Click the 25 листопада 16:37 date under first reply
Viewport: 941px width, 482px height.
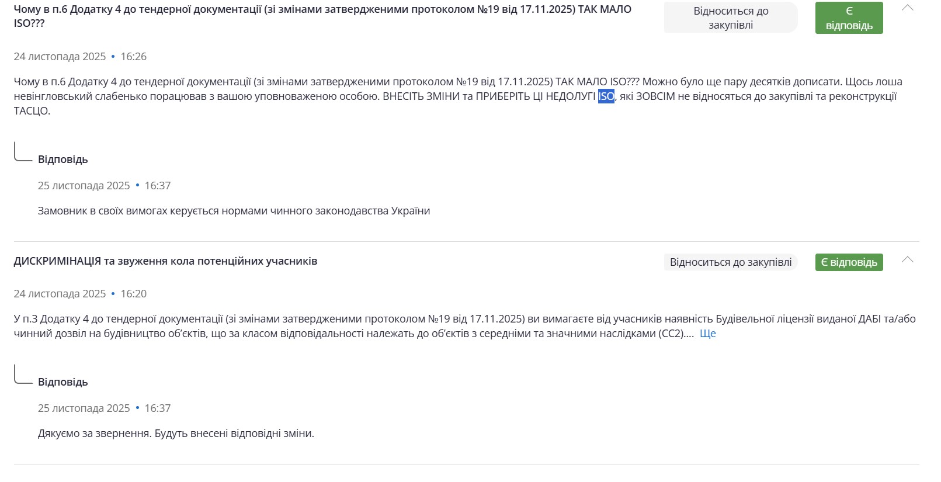coord(104,186)
